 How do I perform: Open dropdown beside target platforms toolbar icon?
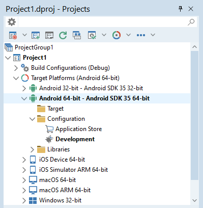pos(128,35)
